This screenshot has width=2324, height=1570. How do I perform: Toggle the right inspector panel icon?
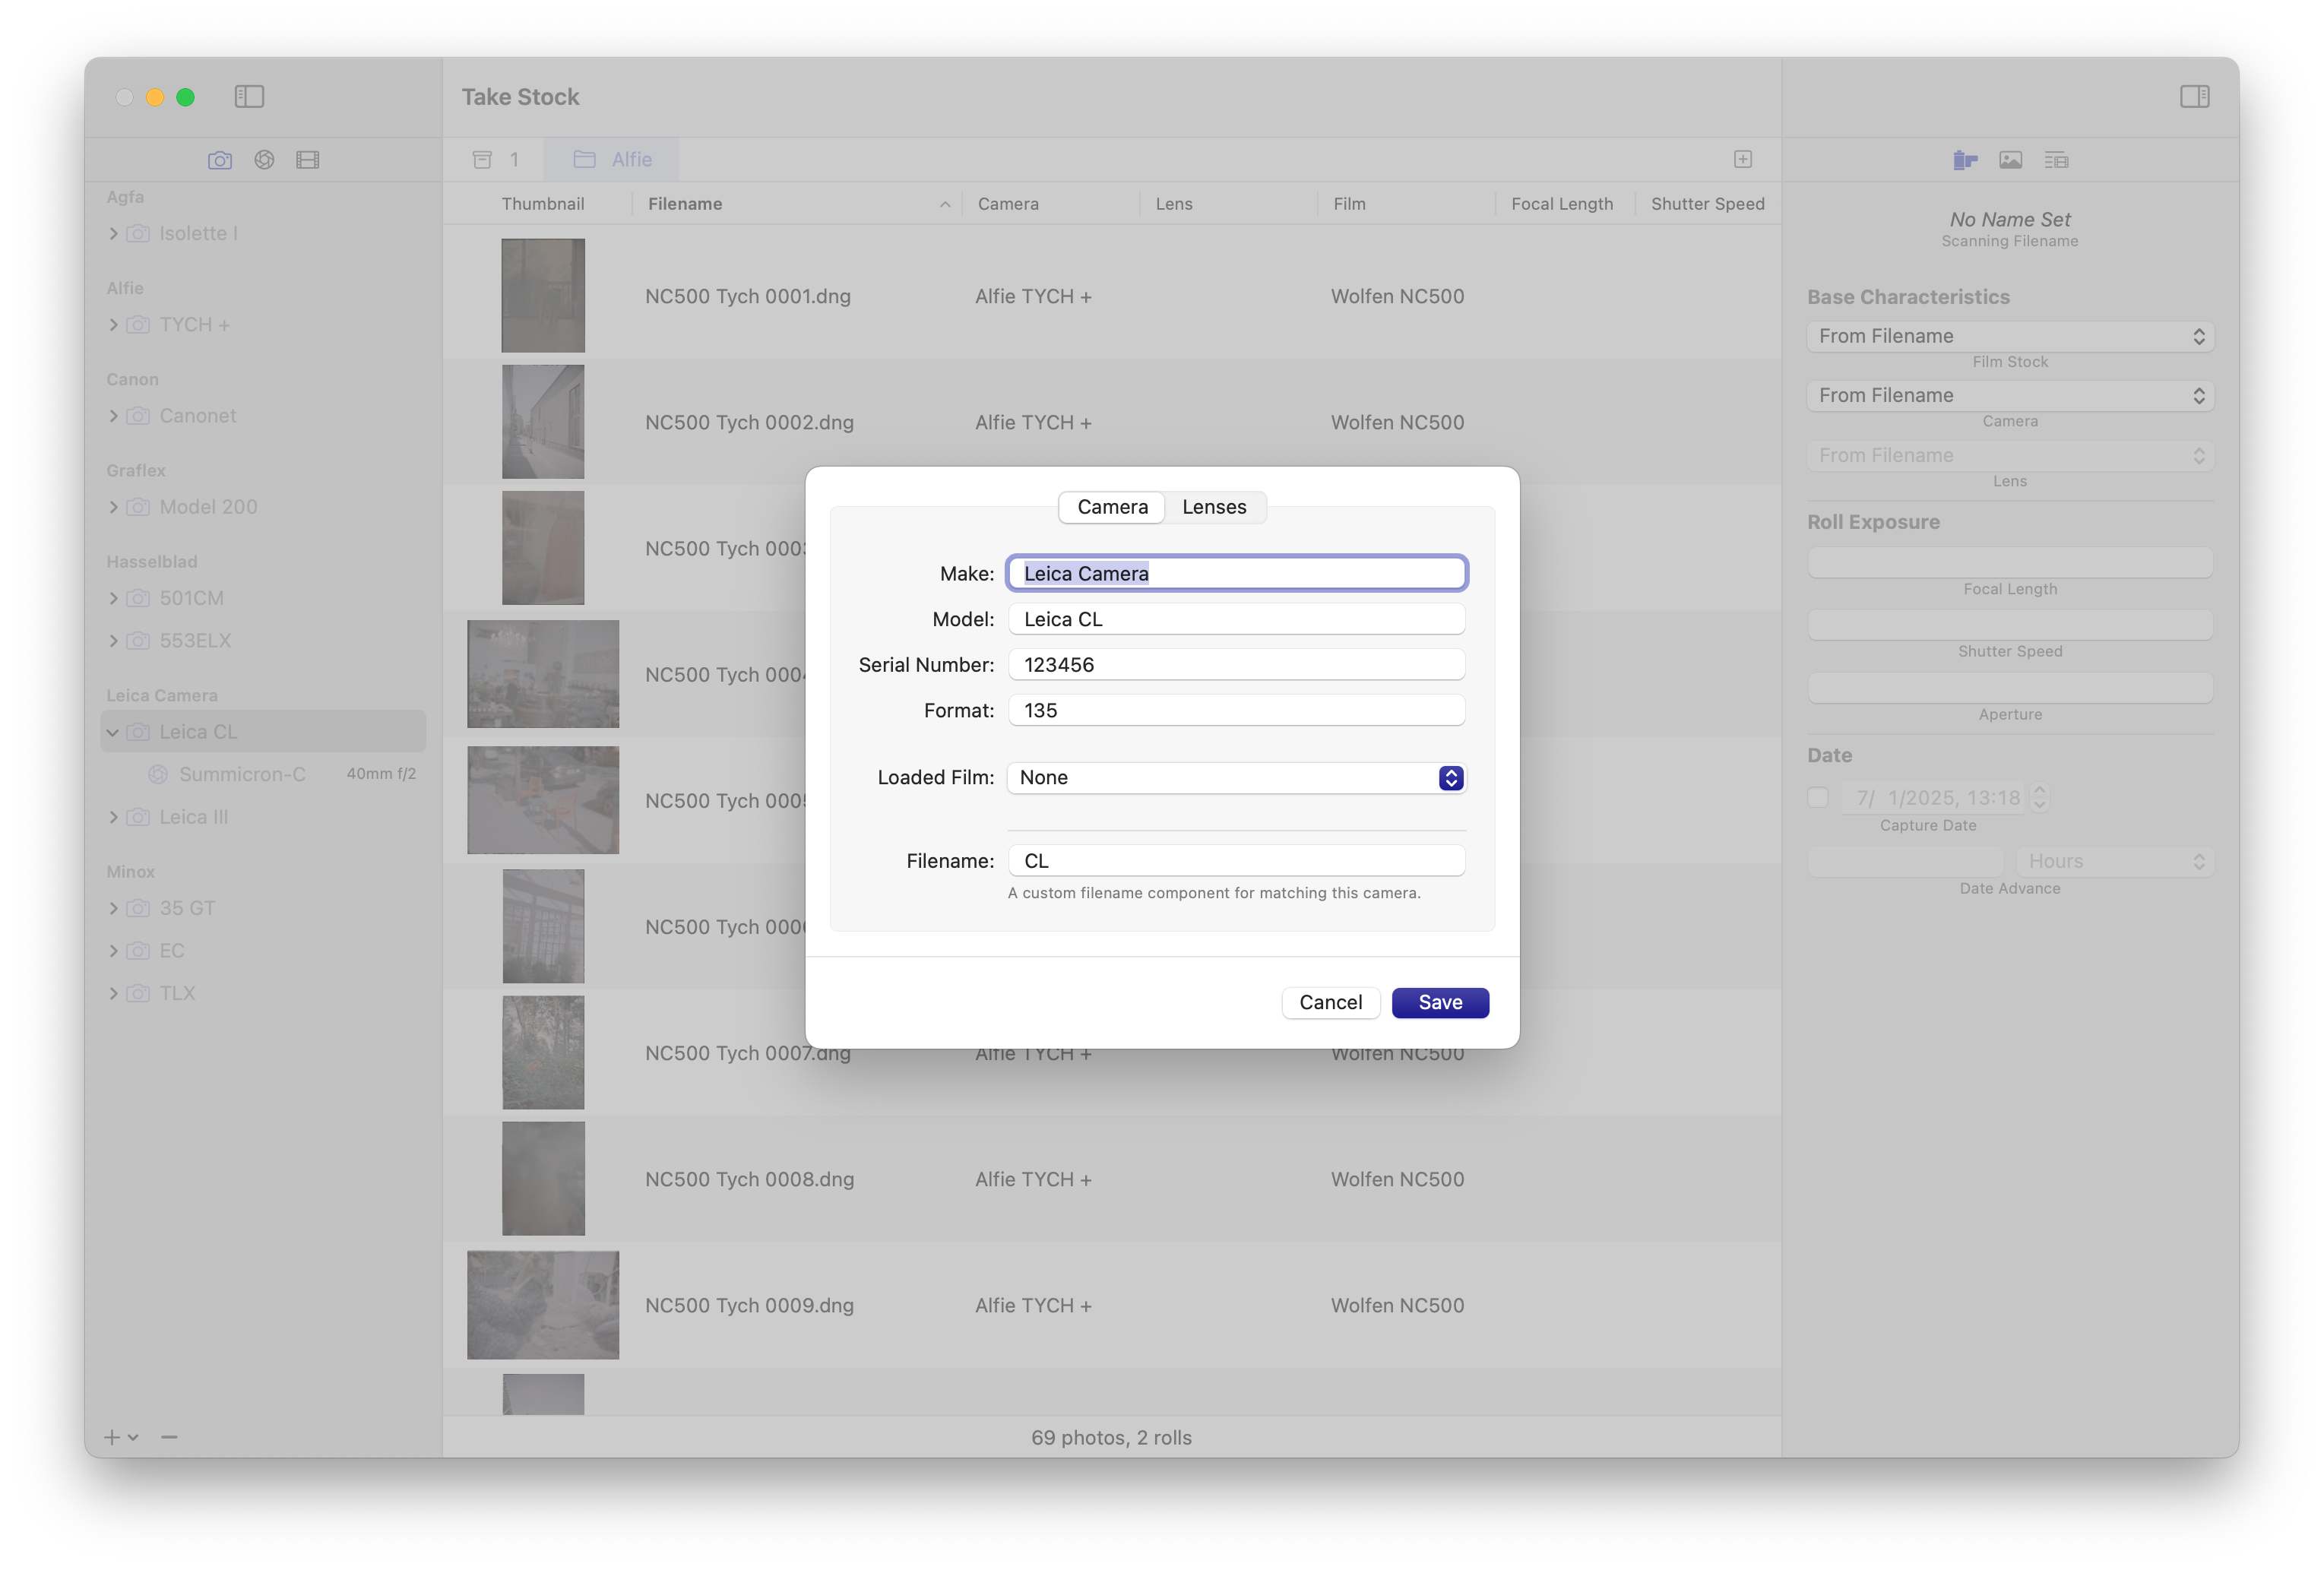[2194, 97]
